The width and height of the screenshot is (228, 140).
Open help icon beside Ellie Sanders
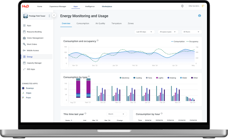tap(182, 6)
